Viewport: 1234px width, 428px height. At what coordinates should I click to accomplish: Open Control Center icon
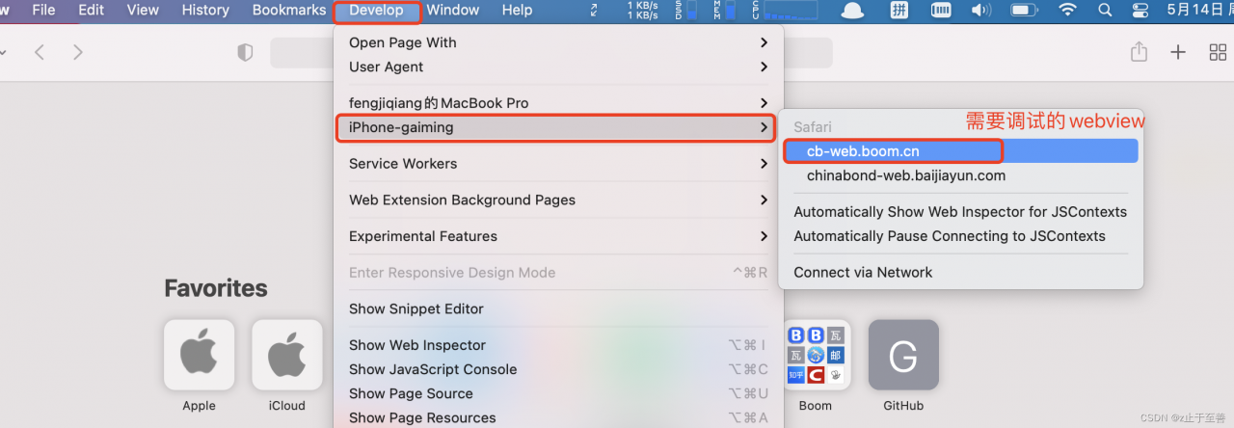coord(1140,11)
